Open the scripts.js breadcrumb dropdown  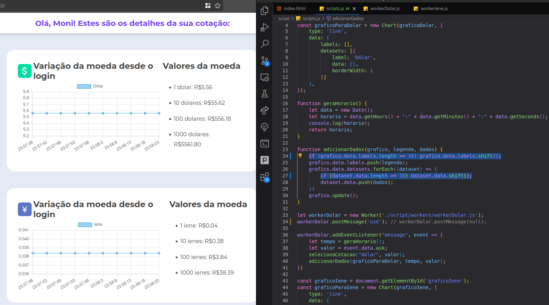coord(311,18)
